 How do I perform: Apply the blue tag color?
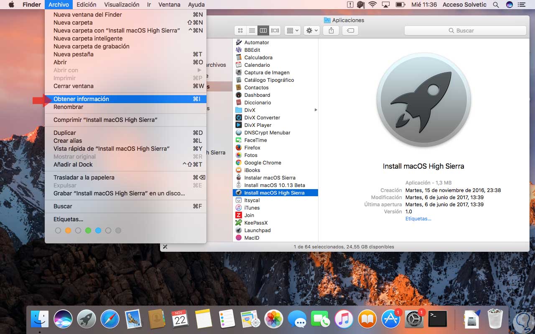click(x=98, y=230)
